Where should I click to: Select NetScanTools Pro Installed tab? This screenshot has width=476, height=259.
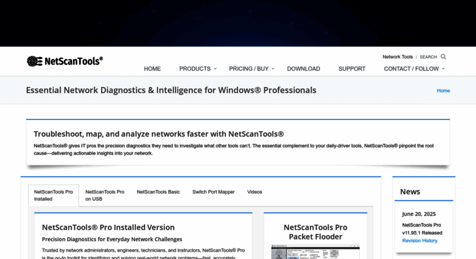pos(53,195)
